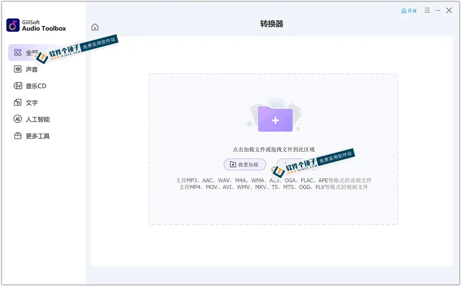The image size is (461, 286).
Task: Click the grid icon beside 全部
Action: [x=17, y=52]
